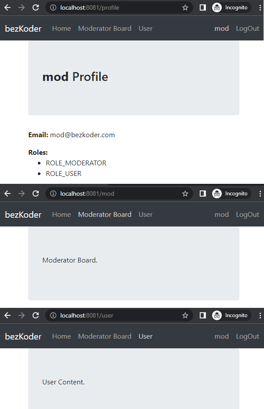The height and width of the screenshot is (409, 264).
Task: Click the back arrow in the localhost:8081/profile browser bar
Action: 7,7
